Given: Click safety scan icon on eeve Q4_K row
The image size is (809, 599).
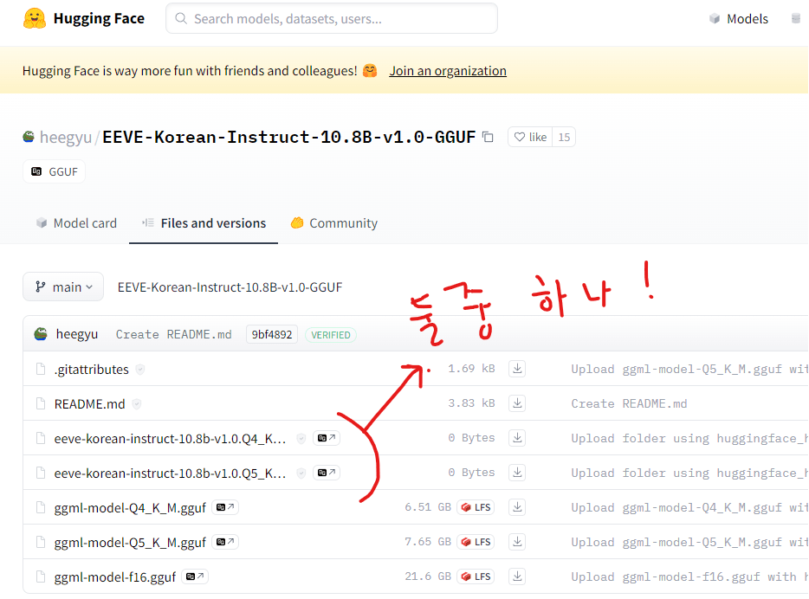Looking at the screenshot, I should click(x=301, y=439).
